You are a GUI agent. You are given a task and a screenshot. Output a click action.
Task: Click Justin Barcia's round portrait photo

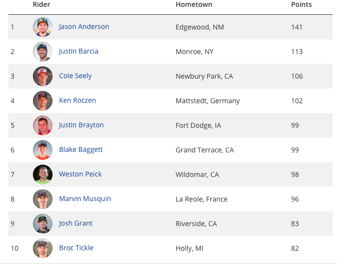pos(43,52)
